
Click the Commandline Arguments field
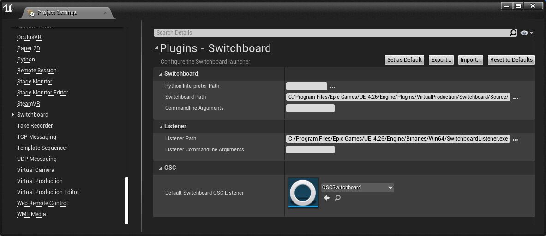click(310, 108)
